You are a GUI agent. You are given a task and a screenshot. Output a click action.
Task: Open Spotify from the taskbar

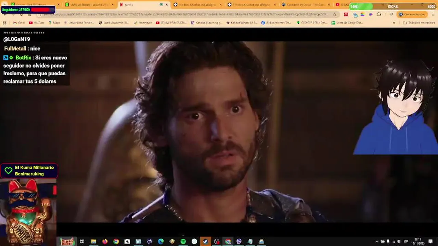(x=183, y=242)
